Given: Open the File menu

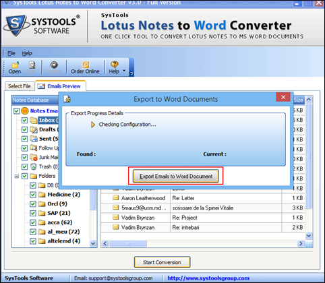Looking at the screenshot, I should point(11,53).
